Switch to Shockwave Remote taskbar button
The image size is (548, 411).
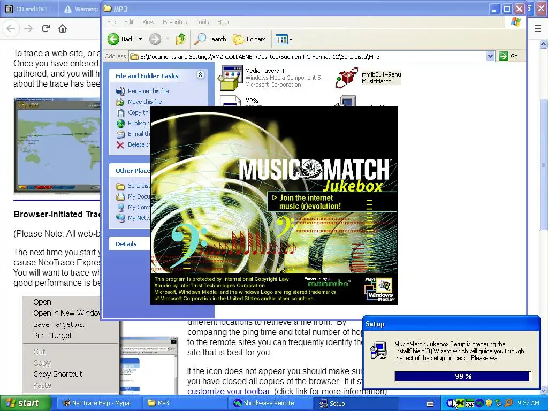pyautogui.click(x=269, y=403)
